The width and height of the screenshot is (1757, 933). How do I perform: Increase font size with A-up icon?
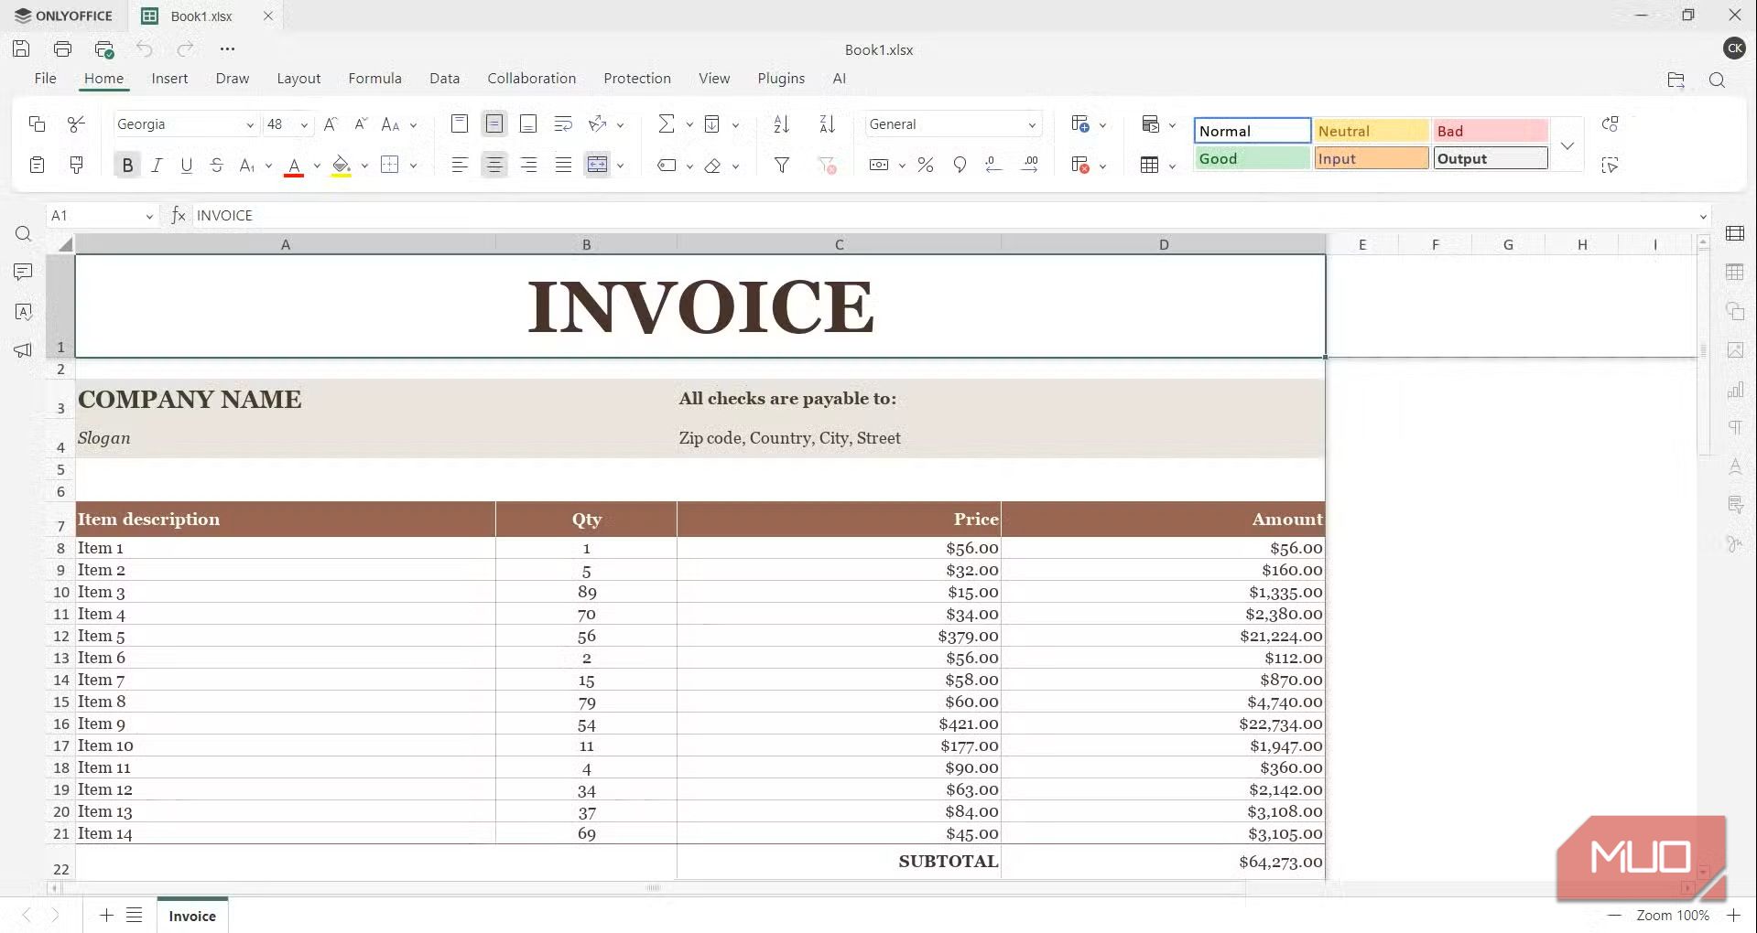tap(331, 124)
